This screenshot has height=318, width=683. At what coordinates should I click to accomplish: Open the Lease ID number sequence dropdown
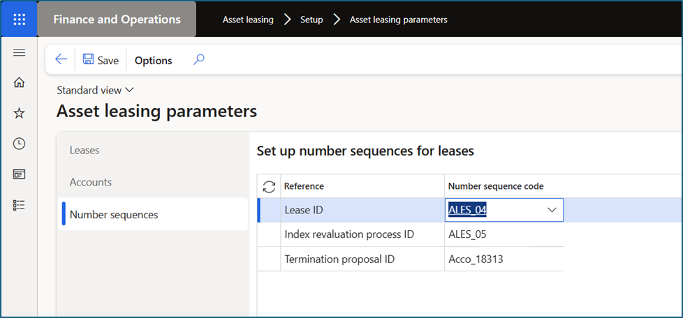pyautogui.click(x=552, y=210)
